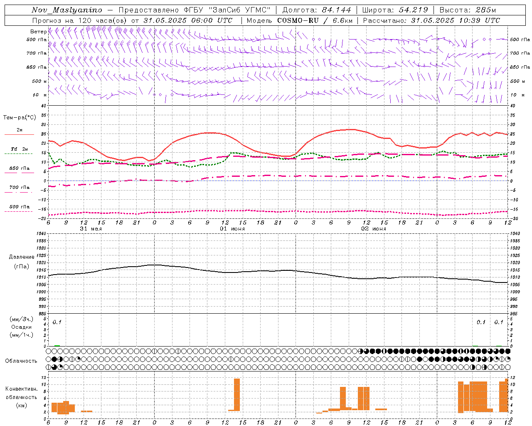532x426 pixels.
Task: Click the first '0.1' precipitation value near 31 мая
Action: [57, 322]
